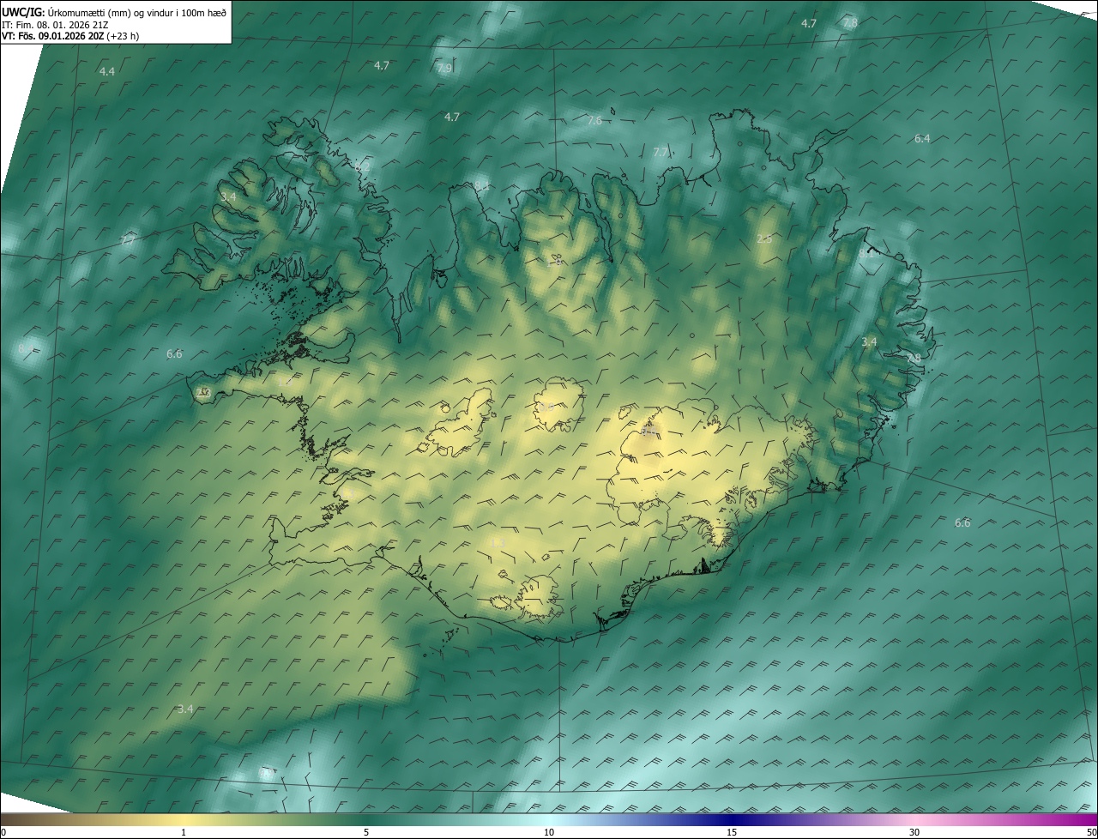Click the 15 tick on the color scale
1098x839 pixels.
pyautogui.click(x=732, y=832)
